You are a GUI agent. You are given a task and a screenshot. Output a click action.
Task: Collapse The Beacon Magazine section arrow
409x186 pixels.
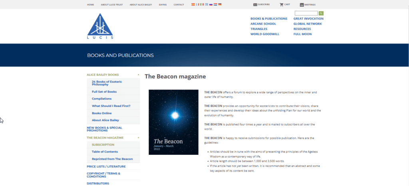coord(139,138)
